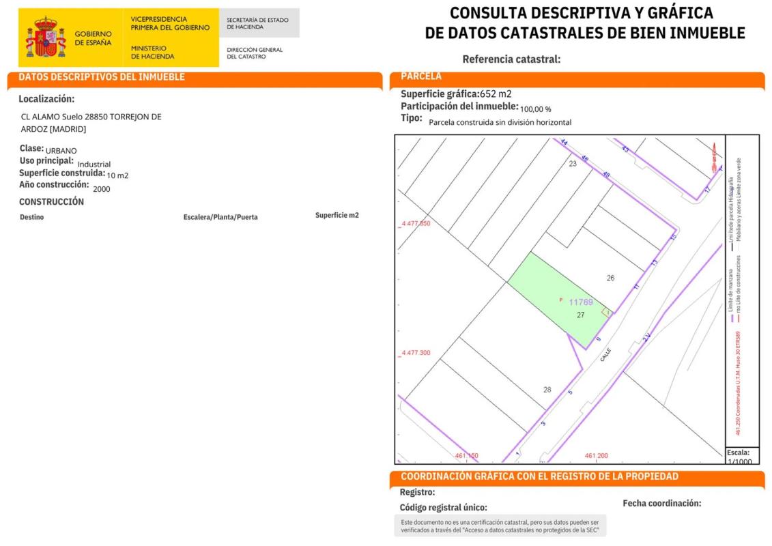Screen dimensions: 772x546
Task: Click the red P marker in the green parcel
Action: [561, 300]
